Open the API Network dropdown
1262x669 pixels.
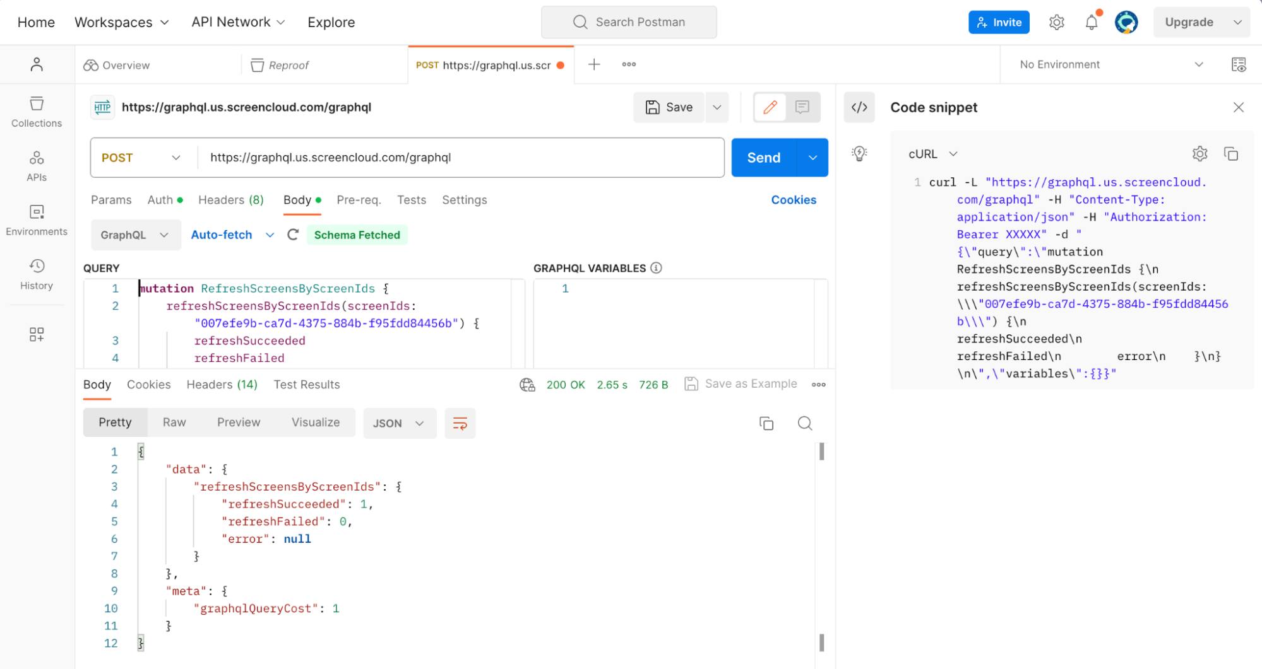[x=239, y=22]
